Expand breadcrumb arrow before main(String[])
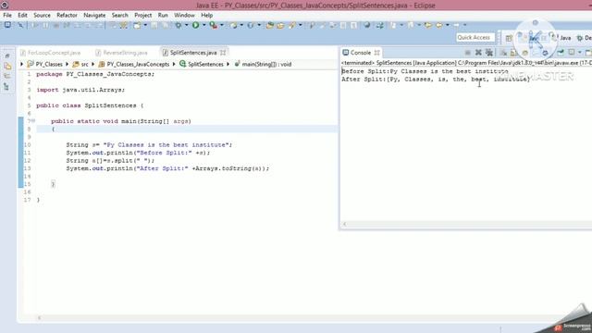This screenshot has height=333, width=592. coord(228,64)
